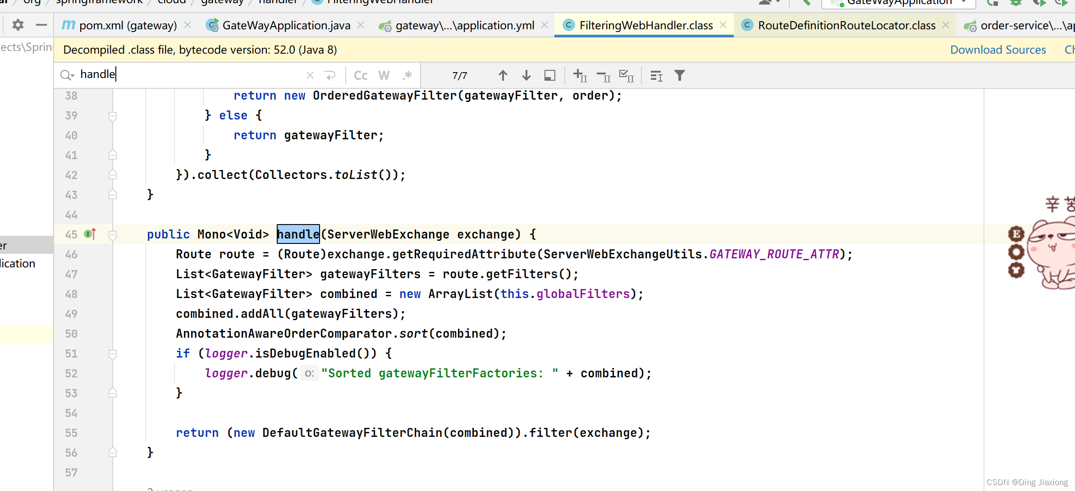Click the navigate to next match arrow

coord(525,75)
